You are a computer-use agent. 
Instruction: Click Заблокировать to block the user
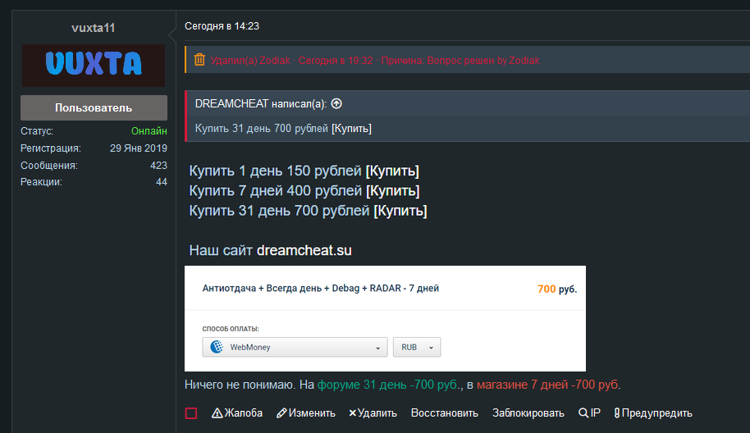pyautogui.click(x=528, y=413)
